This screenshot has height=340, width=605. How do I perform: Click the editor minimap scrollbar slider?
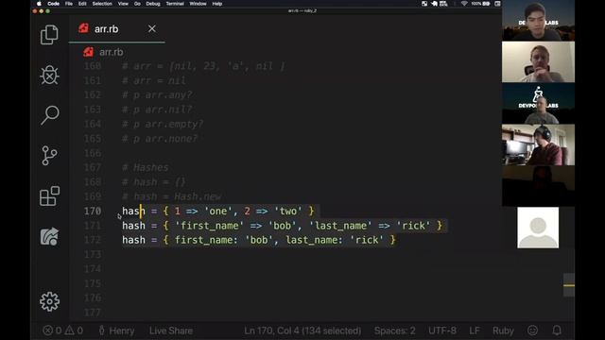tap(569, 285)
